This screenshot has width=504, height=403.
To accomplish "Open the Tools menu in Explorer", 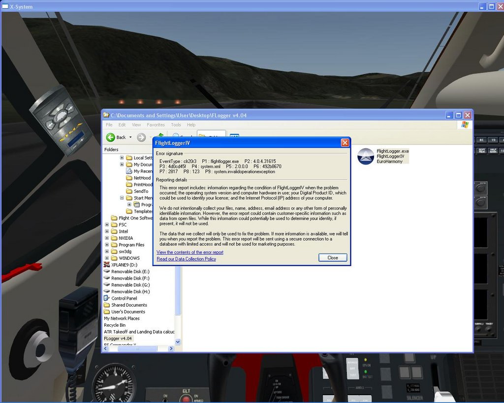I will [176, 125].
